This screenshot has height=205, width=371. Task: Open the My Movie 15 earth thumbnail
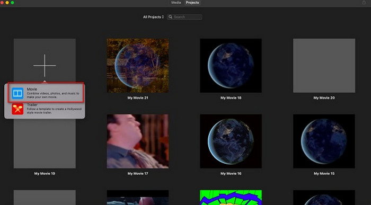pos(324,141)
